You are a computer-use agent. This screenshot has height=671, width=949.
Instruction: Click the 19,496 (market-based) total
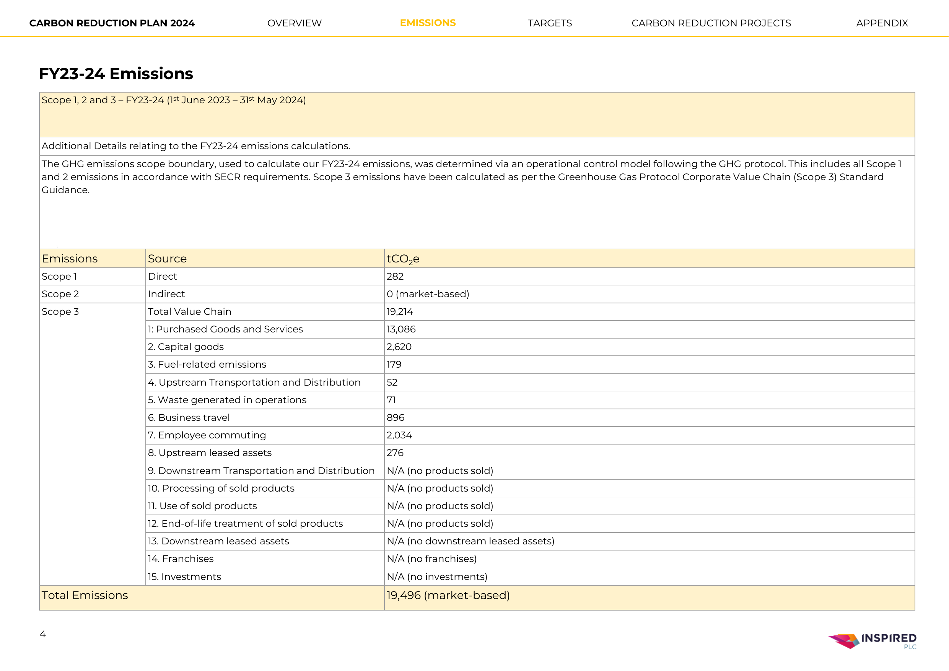pos(448,595)
